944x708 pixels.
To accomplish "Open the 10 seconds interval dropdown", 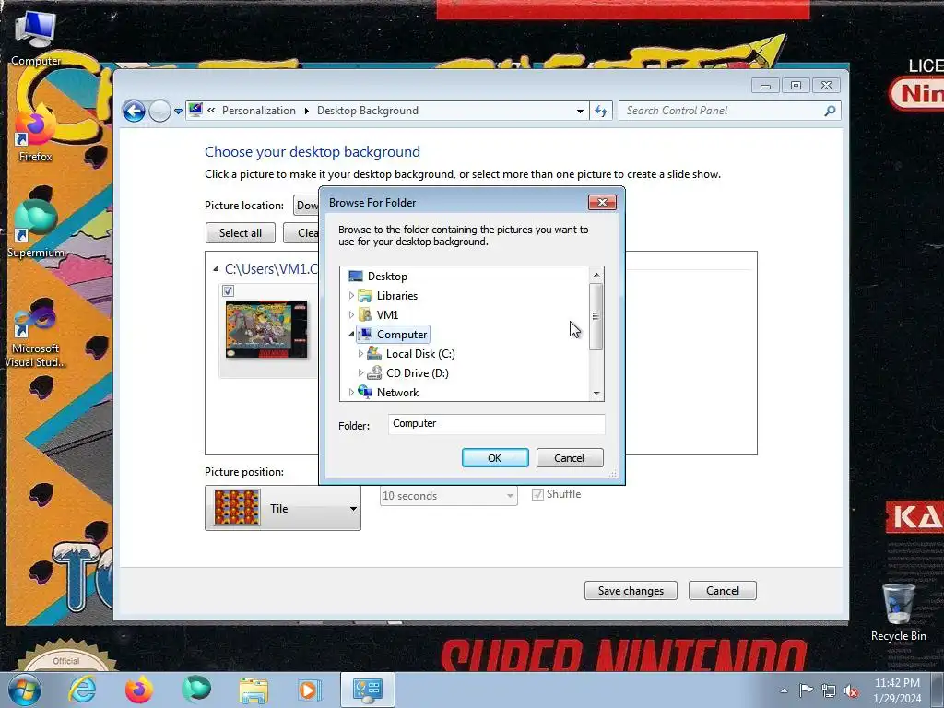I will click(x=449, y=495).
